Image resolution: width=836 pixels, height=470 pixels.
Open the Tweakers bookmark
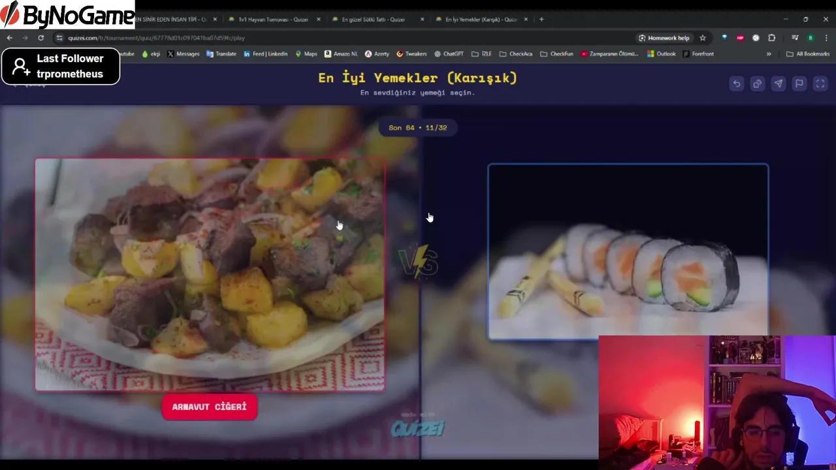411,54
